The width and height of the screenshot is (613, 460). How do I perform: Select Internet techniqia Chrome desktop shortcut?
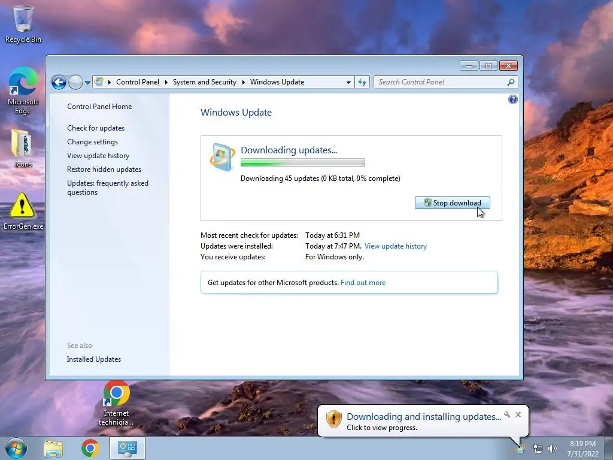(x=116, y=403)
